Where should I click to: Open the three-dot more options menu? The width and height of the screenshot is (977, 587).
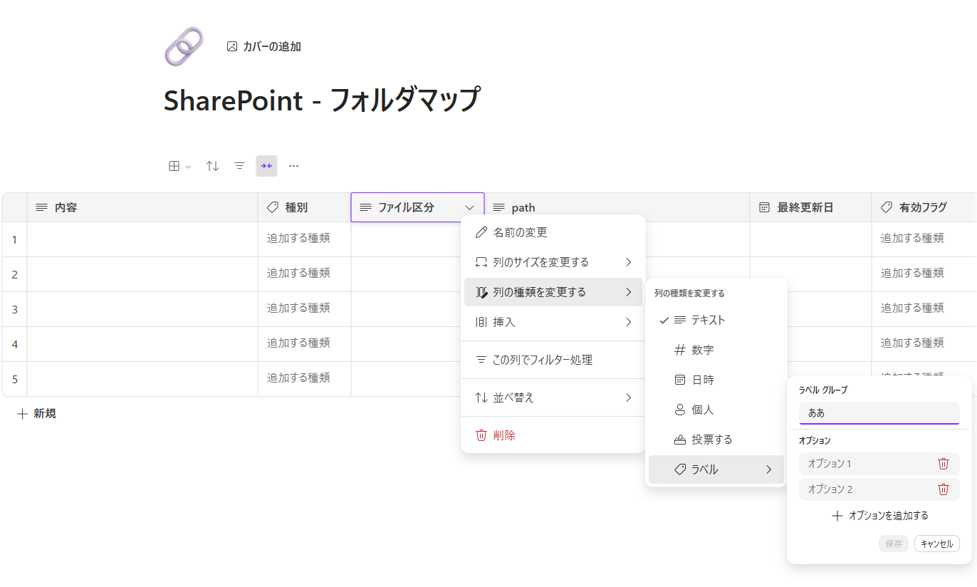click(x=293, y=166)
